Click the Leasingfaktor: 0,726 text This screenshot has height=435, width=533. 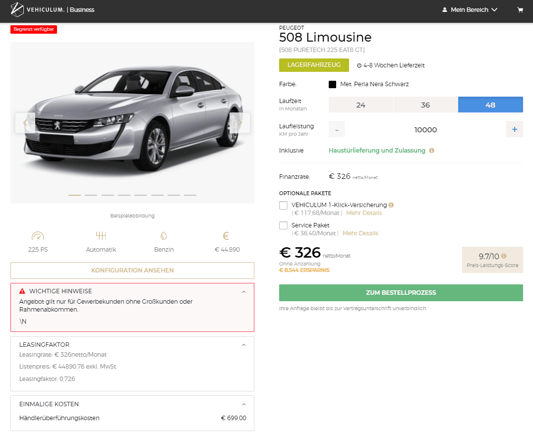(x=47, y=379)
